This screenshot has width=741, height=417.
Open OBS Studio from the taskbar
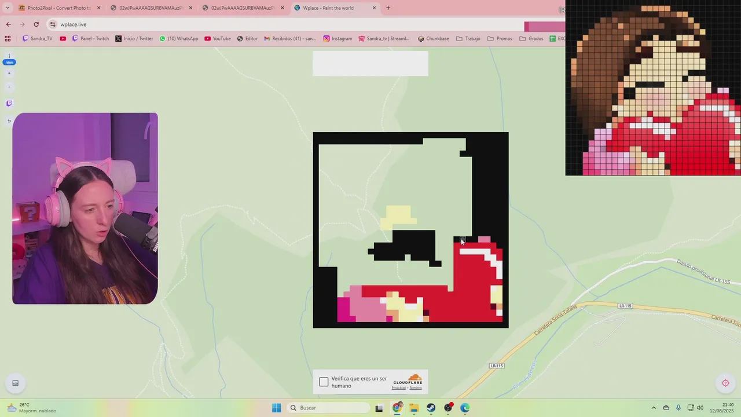tap(448, 408)
